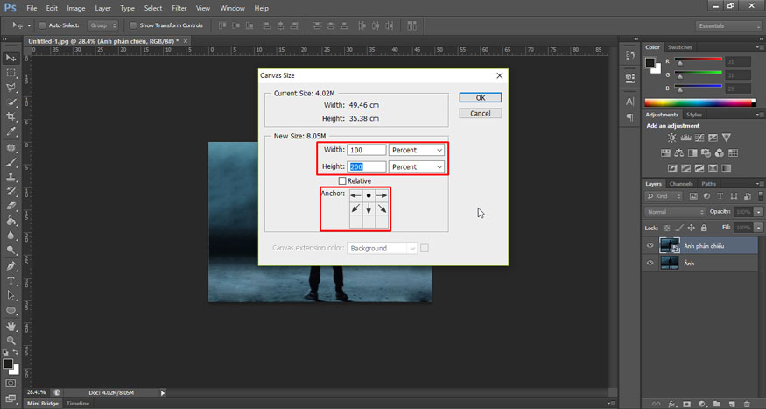This screenshot has width=766, height=409.
Task: Toggle layer filtering switch
Action: coord(761,196)
